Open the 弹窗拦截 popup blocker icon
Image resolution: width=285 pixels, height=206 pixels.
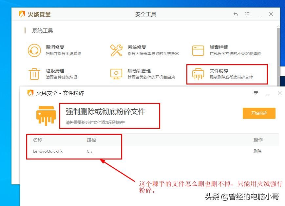(x=198, y=50)
